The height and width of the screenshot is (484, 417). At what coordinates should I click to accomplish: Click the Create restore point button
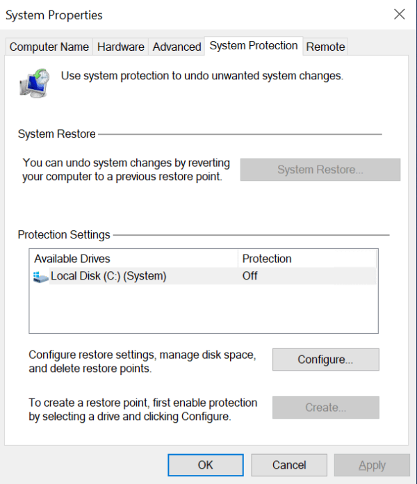[x=325, y=408]
